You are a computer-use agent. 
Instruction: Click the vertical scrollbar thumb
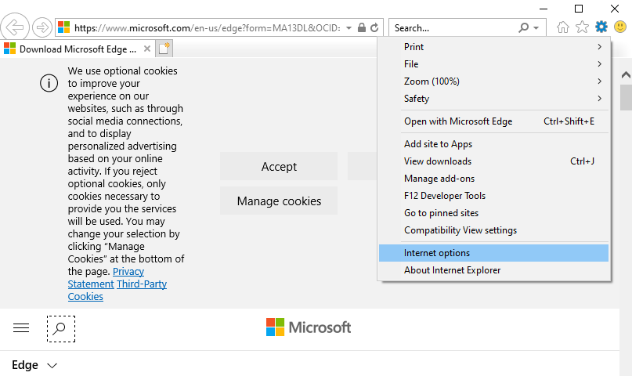(626, 96)
